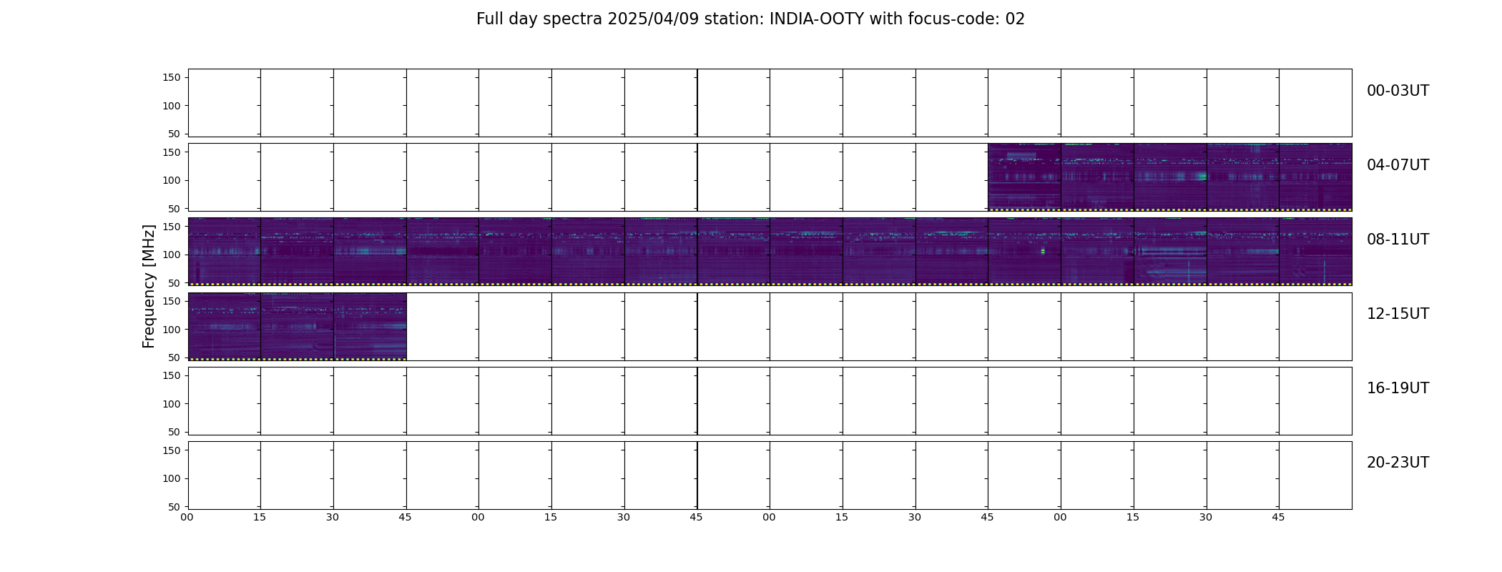The width and height of the screenshot is (1502, 572).
Task: Click the plot title mentioning station INDIA-OOTY
Action: 750,19
